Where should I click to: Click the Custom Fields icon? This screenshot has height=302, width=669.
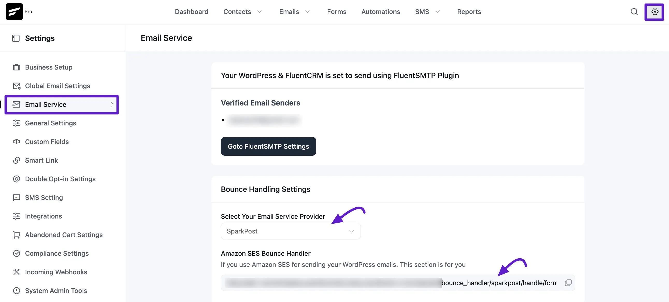click(17, 142)
